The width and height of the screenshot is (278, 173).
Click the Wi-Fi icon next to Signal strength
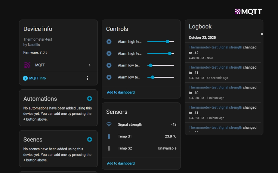pyautogui.click(x=109, y=125)
